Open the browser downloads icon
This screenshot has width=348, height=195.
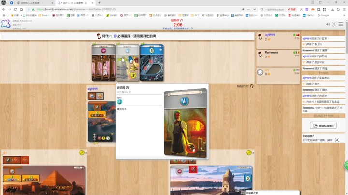pyautogui.click(x=333, y=9)
